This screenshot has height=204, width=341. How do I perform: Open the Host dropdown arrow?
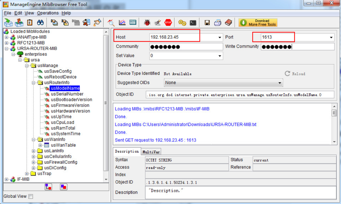point(220,37)
